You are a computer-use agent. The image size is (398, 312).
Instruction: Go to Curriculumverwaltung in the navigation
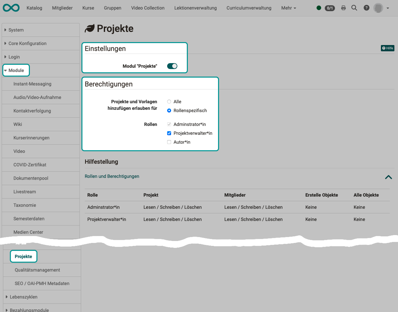[249, 8]
